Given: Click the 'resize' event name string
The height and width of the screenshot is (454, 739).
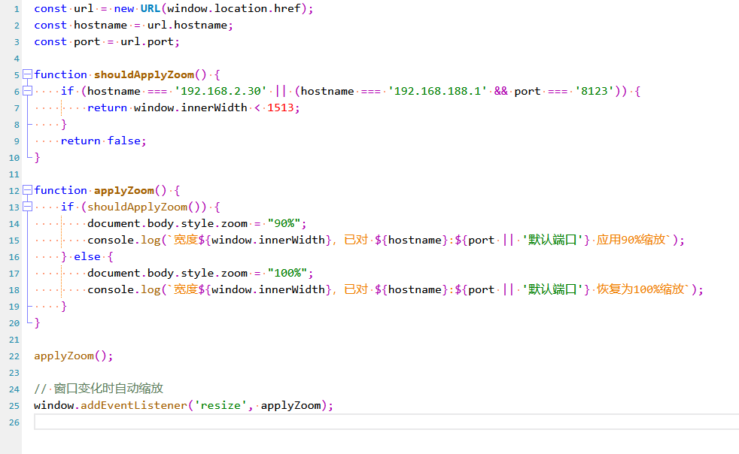Looking at the screenshot, I should (x=221, y=405).
